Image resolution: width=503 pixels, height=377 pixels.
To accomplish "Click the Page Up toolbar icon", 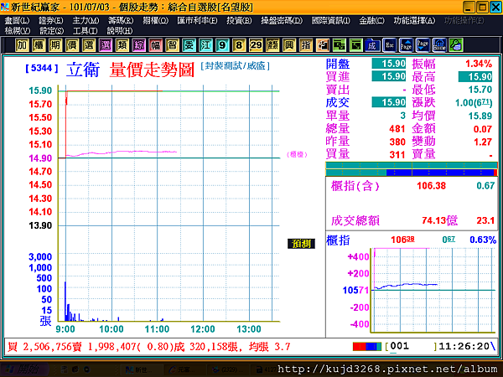I will [406, 45].
